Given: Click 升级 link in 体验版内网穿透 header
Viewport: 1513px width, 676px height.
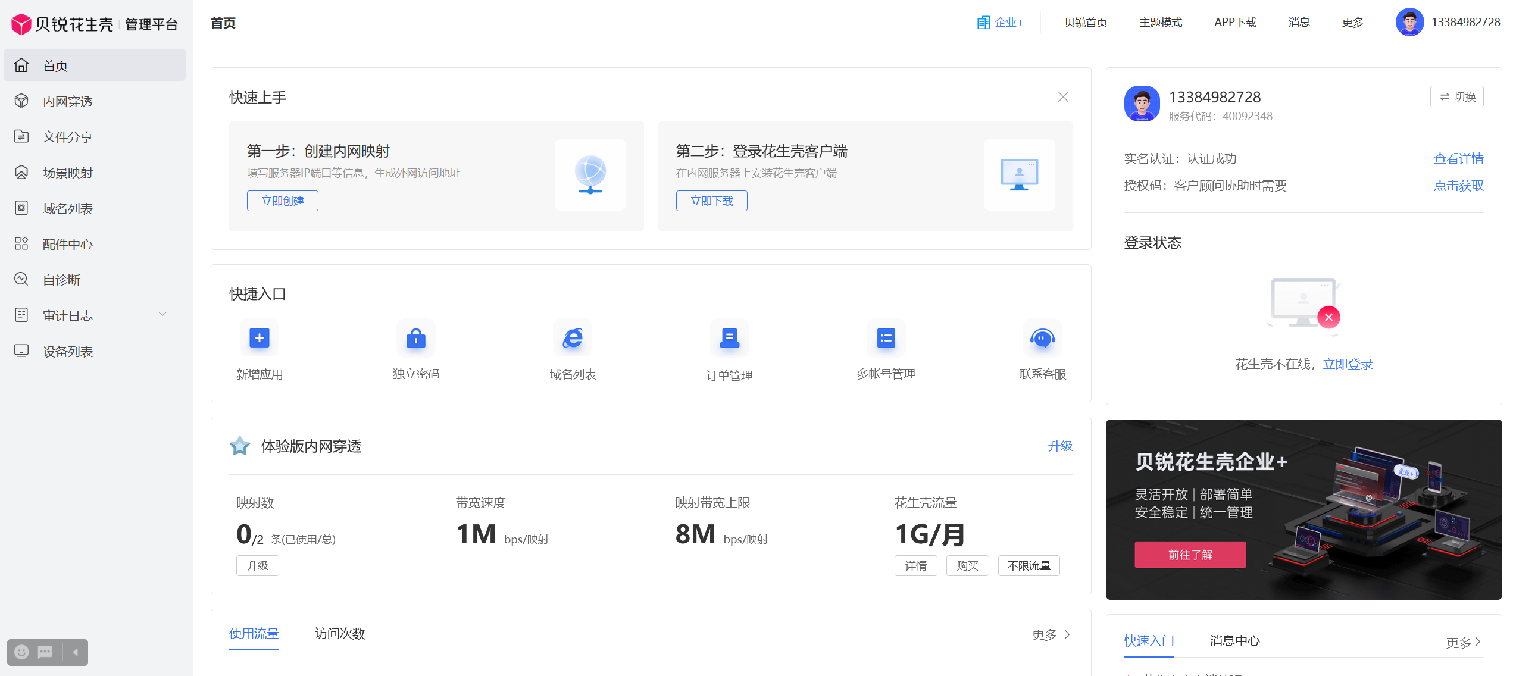Looking at the screenshot, I should (x=1060, y=446).
